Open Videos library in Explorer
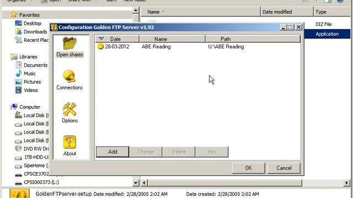This screenshot has height=198, width=353. coord(31,90)
